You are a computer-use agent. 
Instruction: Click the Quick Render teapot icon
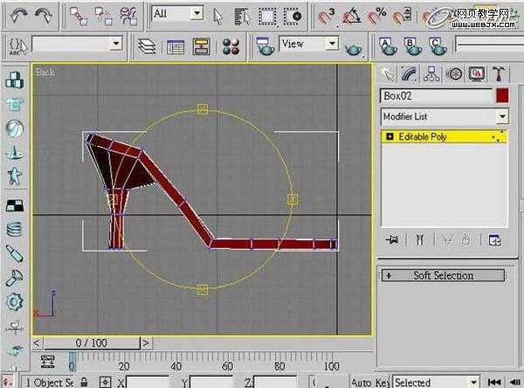pyautogui.click(x=353, y=50)
